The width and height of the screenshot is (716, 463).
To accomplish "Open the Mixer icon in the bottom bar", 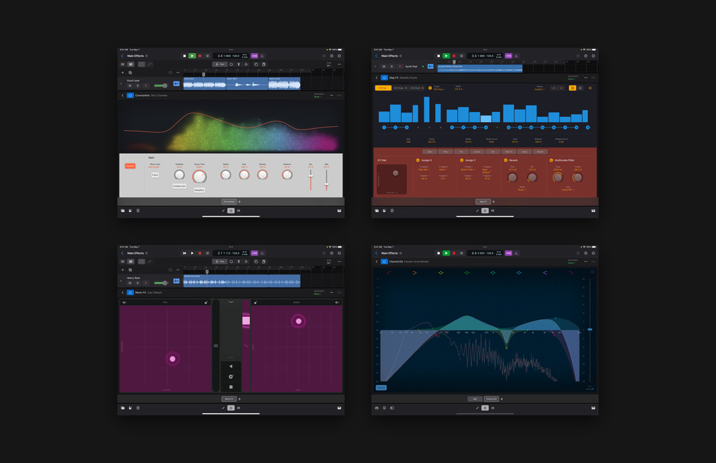I will click(240, 210).
